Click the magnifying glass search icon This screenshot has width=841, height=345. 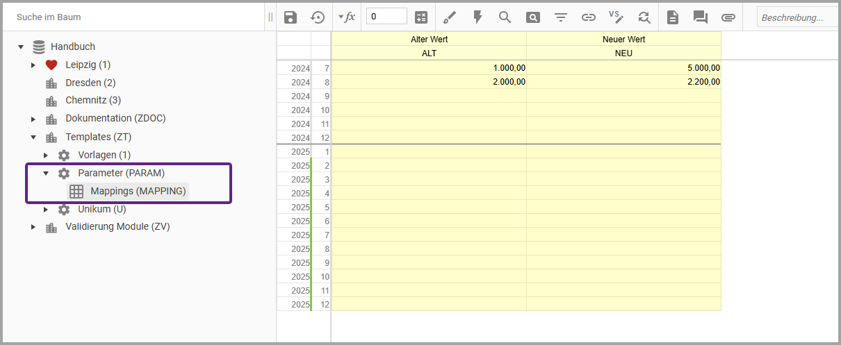[x=505, y=17]
